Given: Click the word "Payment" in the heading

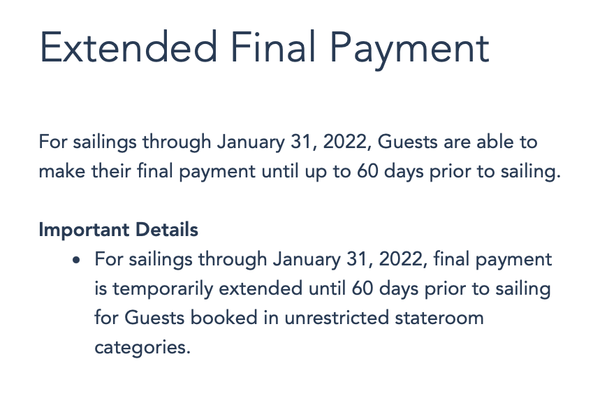Looking at the screenshot, I should [x=408, y=49].
